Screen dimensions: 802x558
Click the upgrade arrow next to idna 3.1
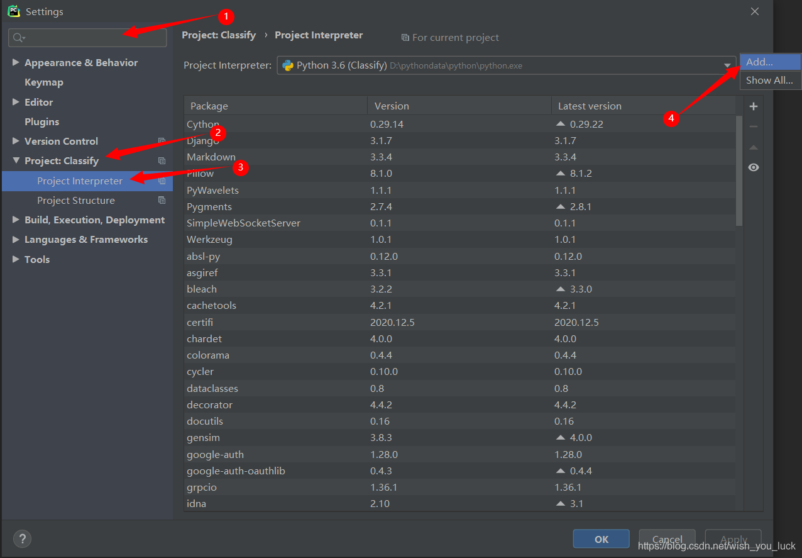(x=561, y=503)
